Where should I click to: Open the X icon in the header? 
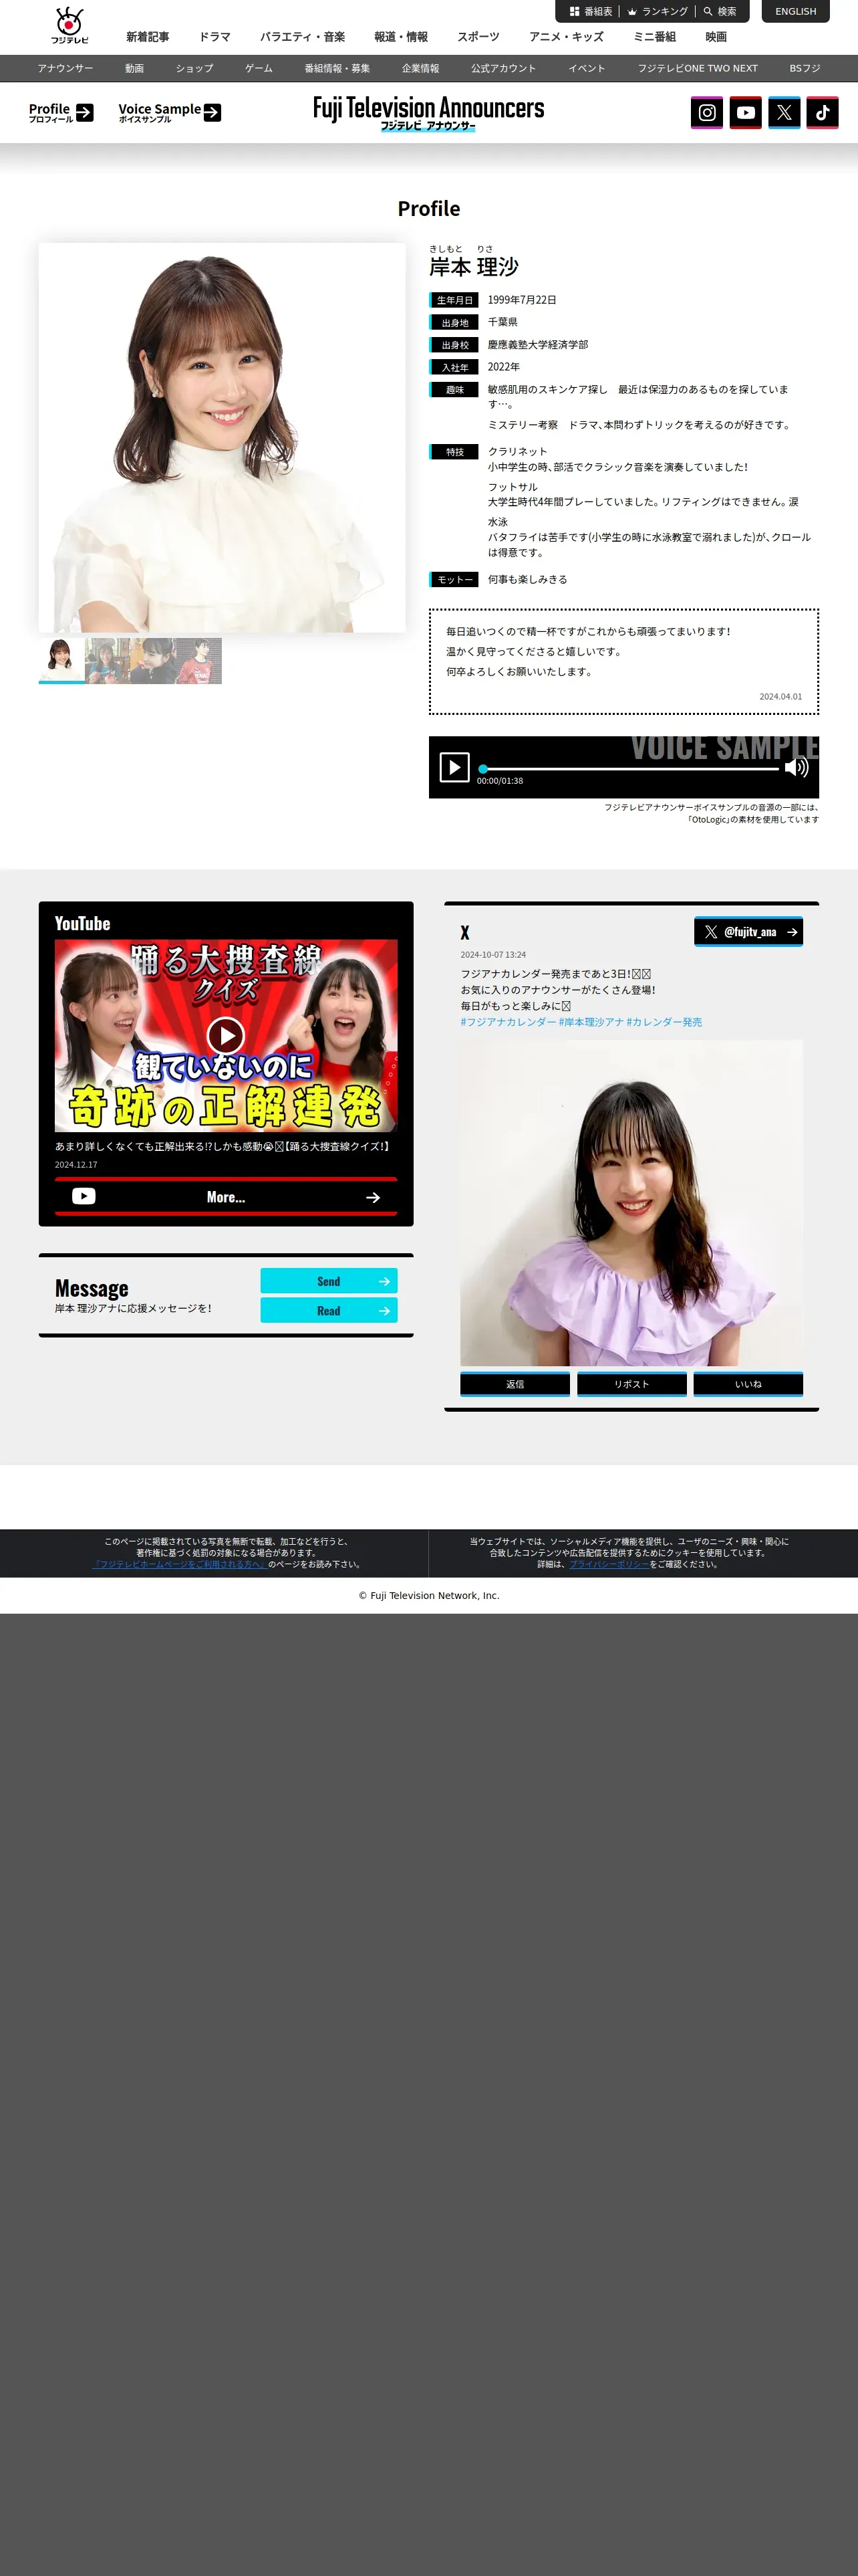(784, 112)
